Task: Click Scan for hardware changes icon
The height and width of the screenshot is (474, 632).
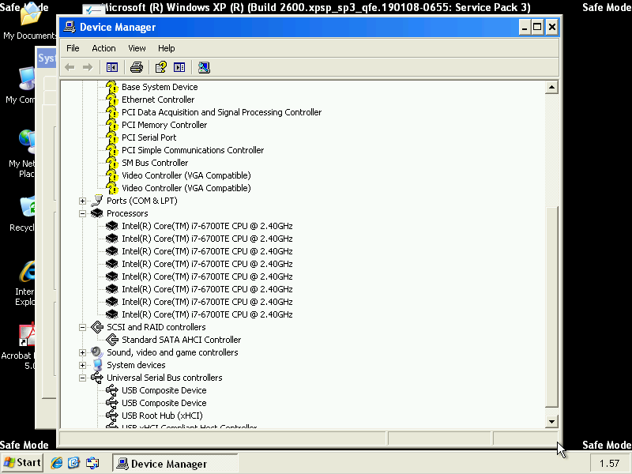Action: point(204,67)
